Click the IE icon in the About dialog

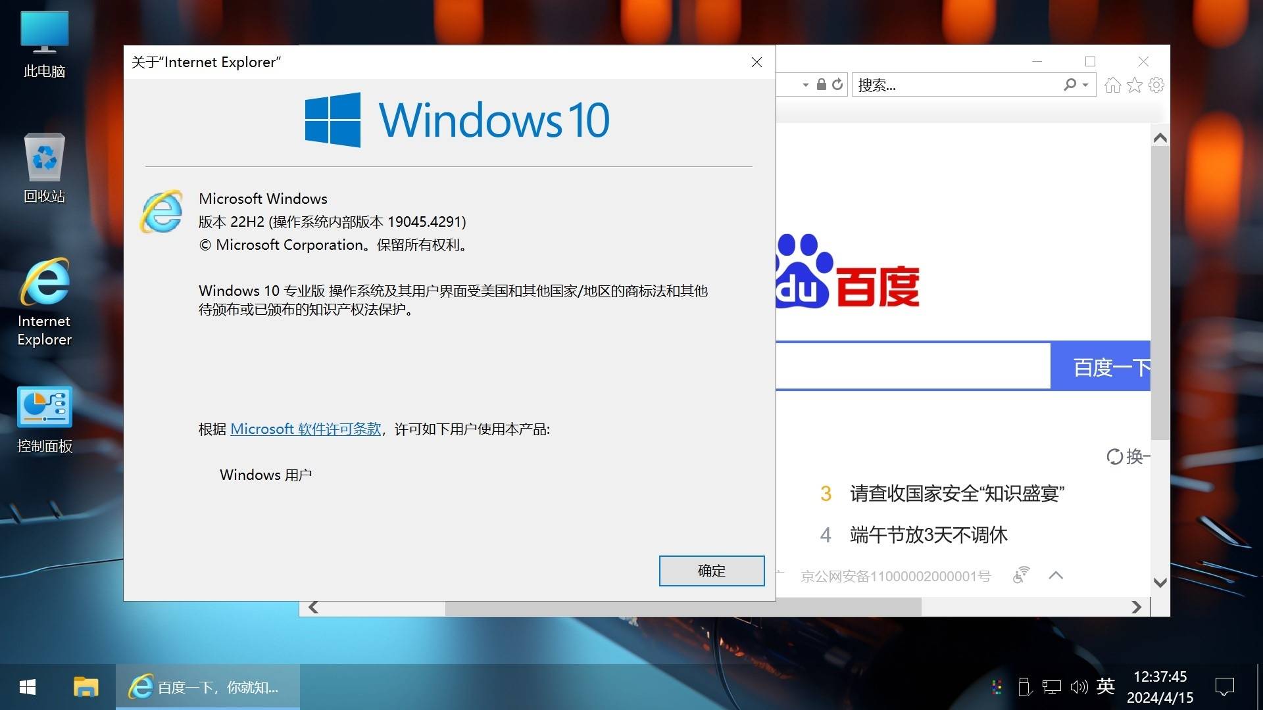click(161, 212)
